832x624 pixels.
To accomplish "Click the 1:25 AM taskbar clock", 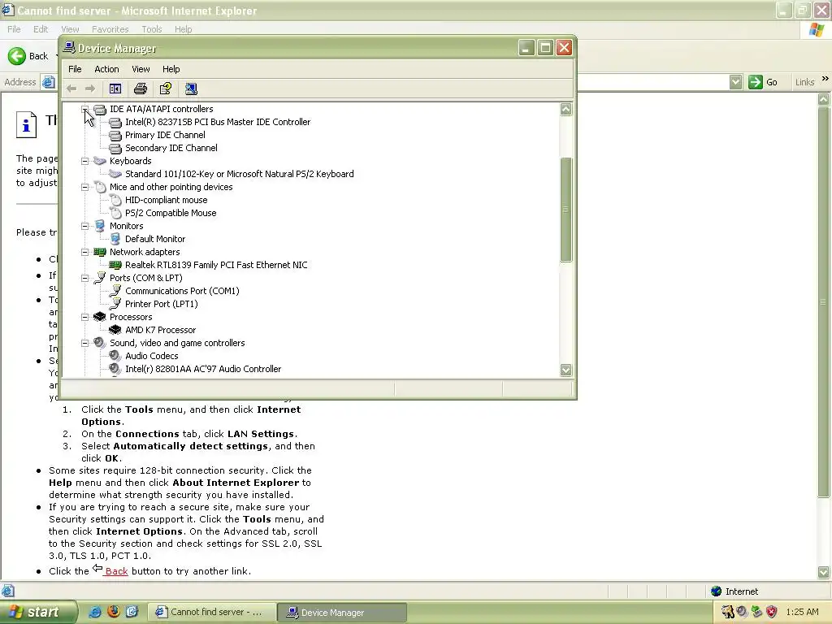I will (802, 612).
